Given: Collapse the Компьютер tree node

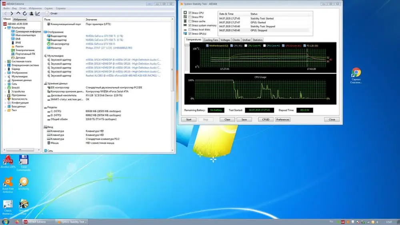Looking at the screenshot, I should pos(5,28).
